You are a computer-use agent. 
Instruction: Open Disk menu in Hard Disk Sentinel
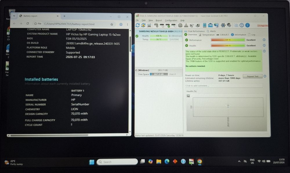[144, 20]
